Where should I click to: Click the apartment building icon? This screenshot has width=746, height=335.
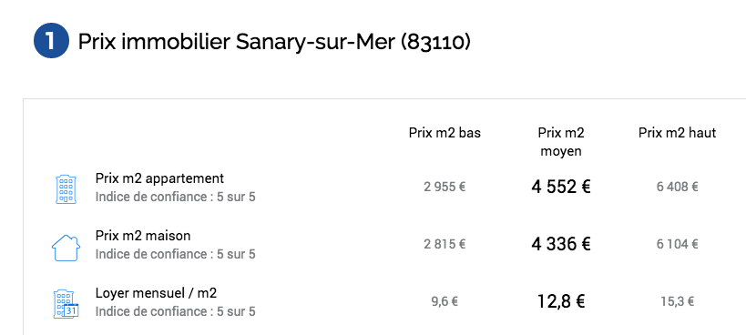[66, 189]
